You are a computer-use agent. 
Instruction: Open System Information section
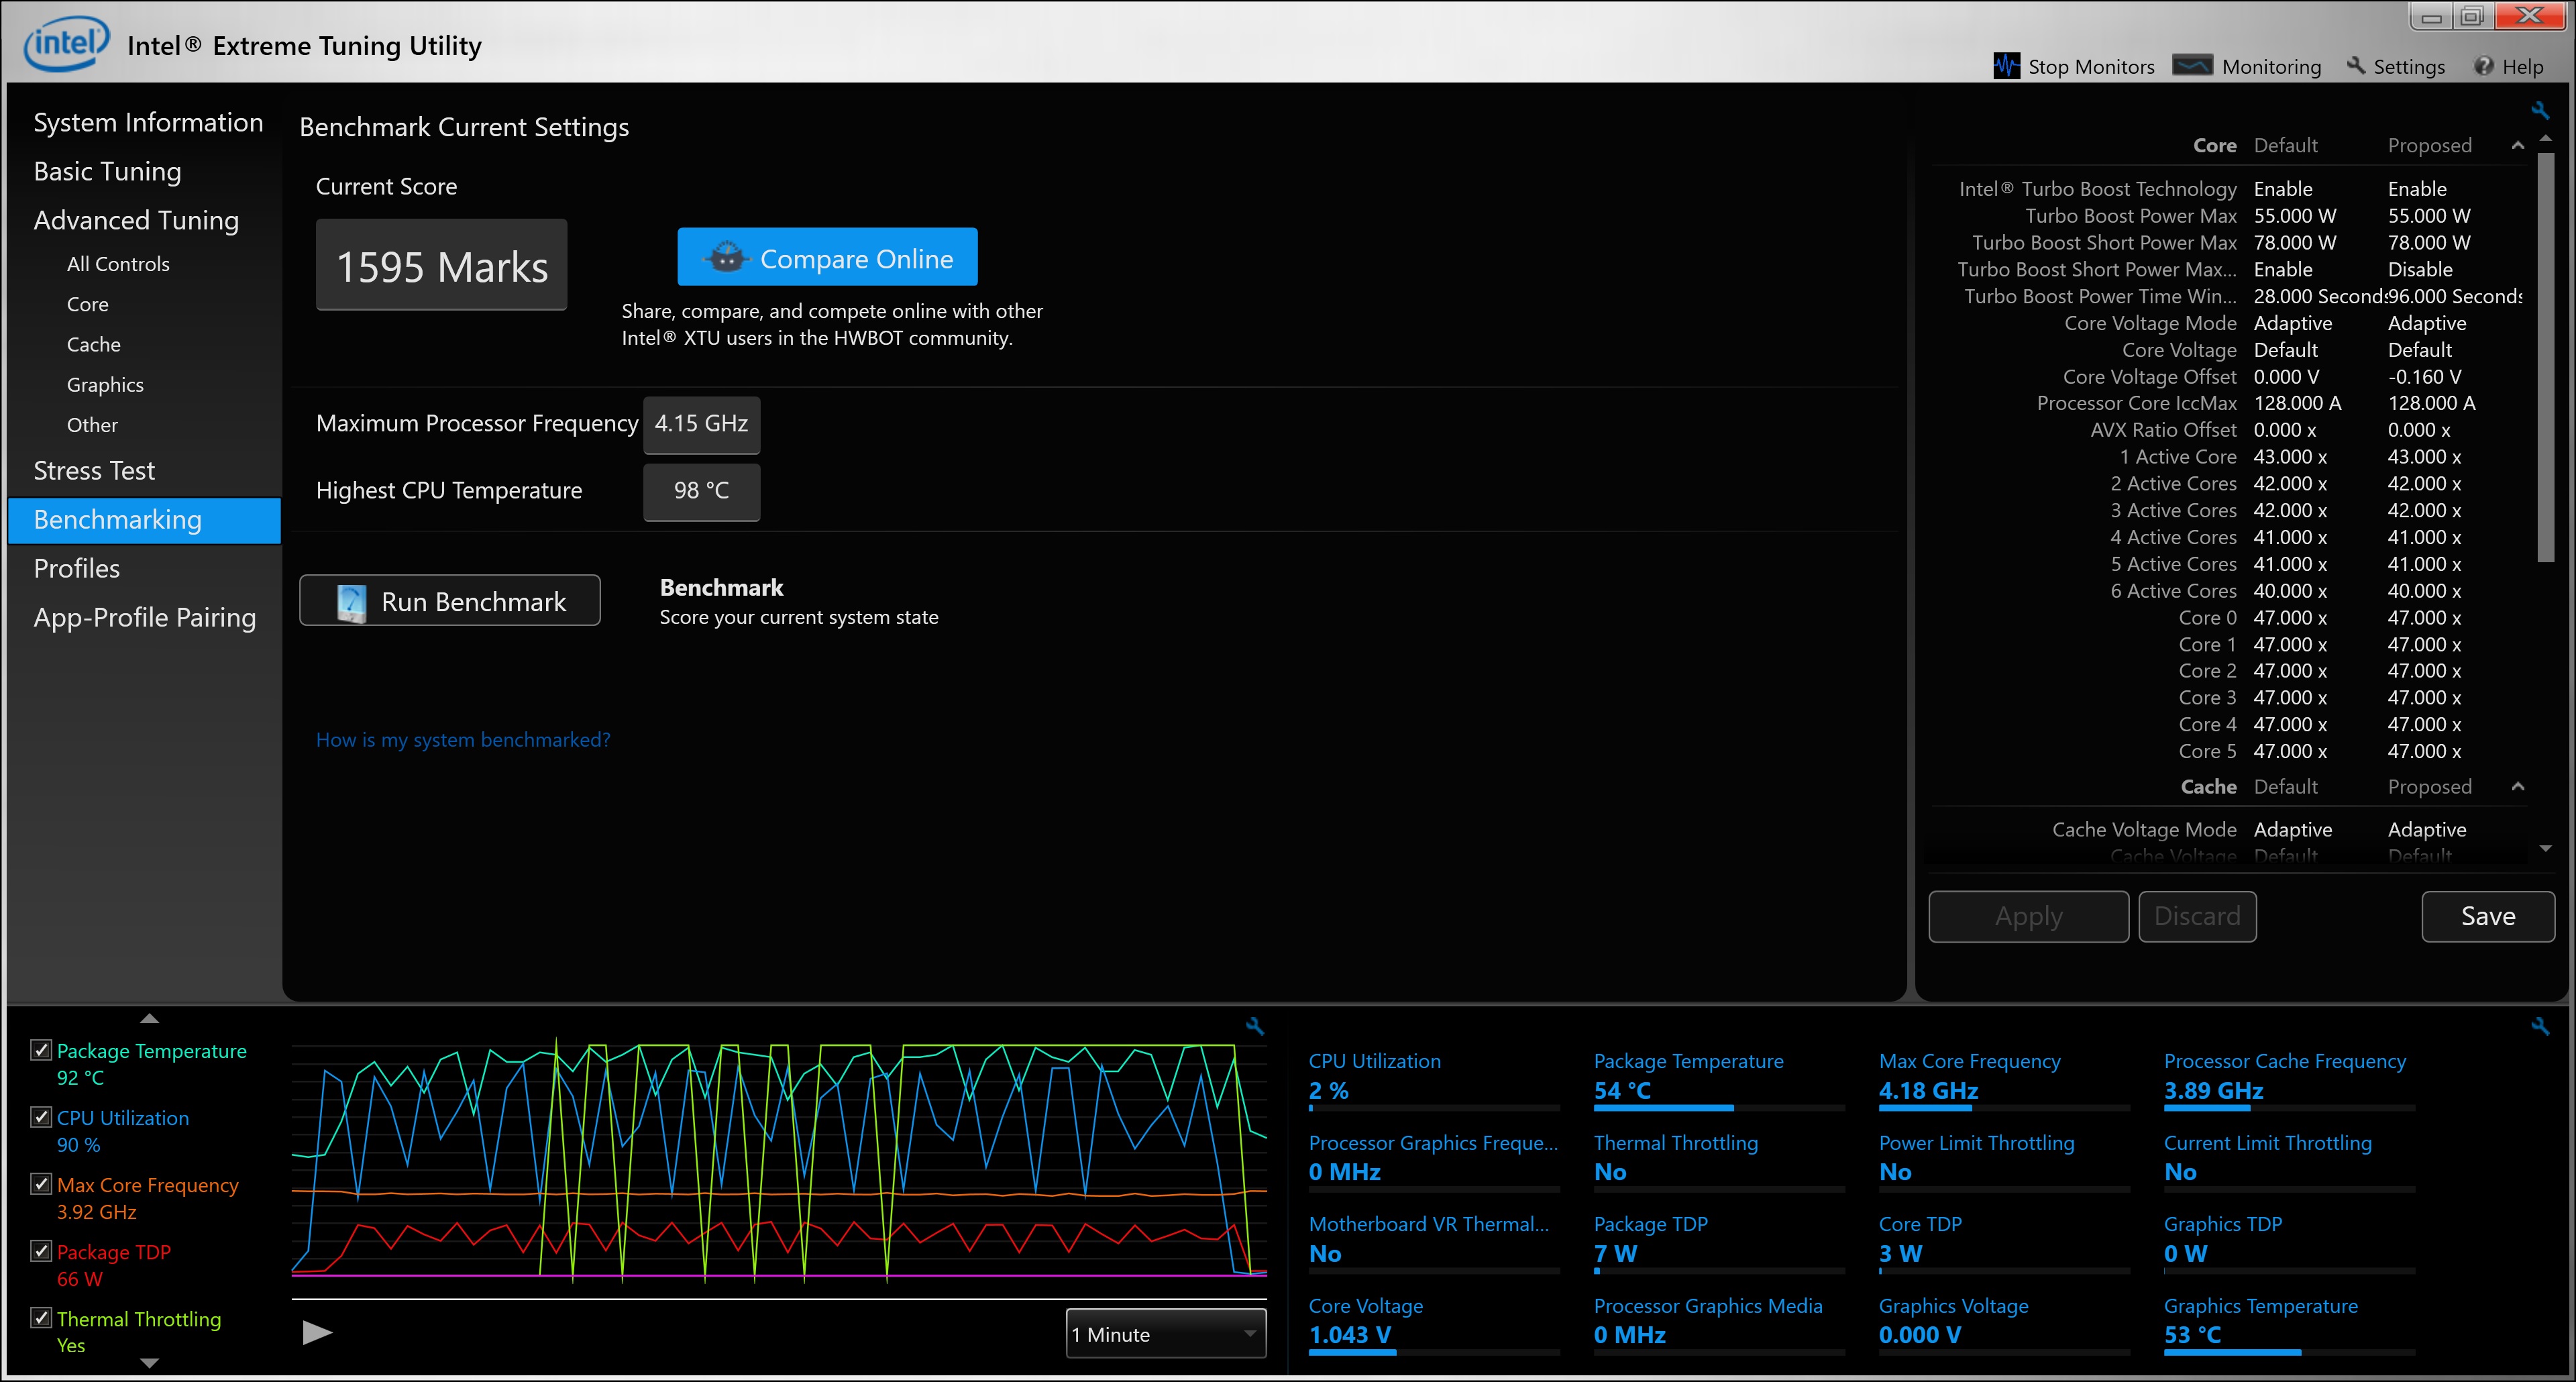148,122
